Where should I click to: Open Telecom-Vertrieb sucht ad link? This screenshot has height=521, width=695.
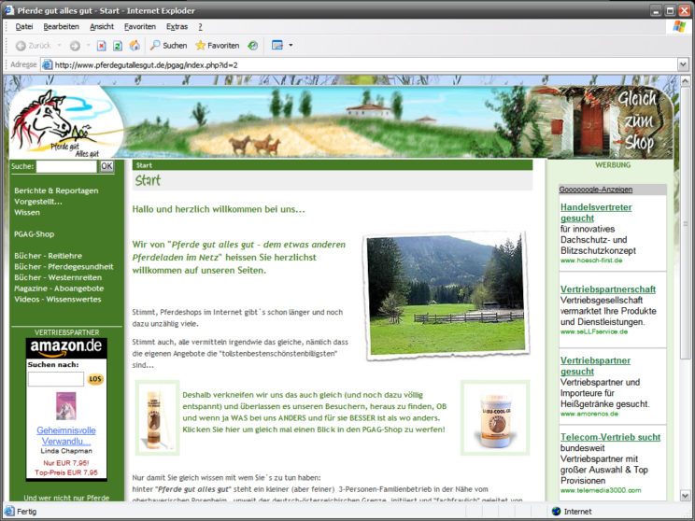(610, 437)
